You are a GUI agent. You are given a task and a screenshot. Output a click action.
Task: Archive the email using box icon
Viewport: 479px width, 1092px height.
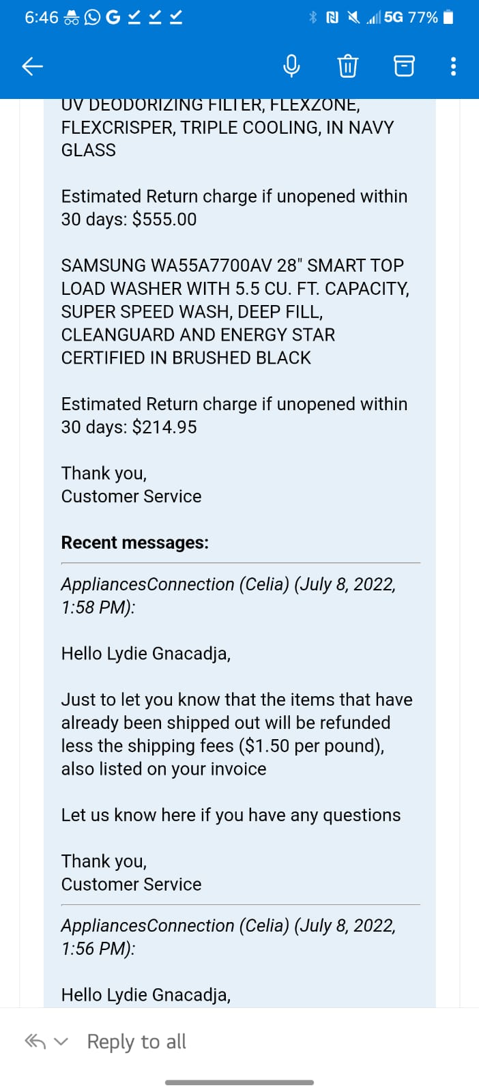click(x=404, y=66)
